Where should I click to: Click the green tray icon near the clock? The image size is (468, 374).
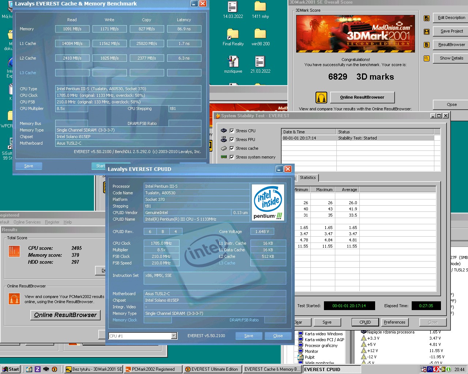(448, 369)
